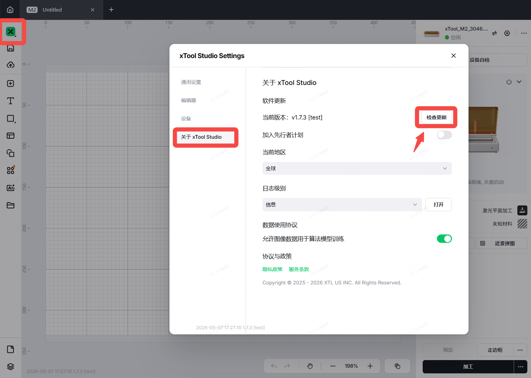Zoom in with the plus icon

370,366
